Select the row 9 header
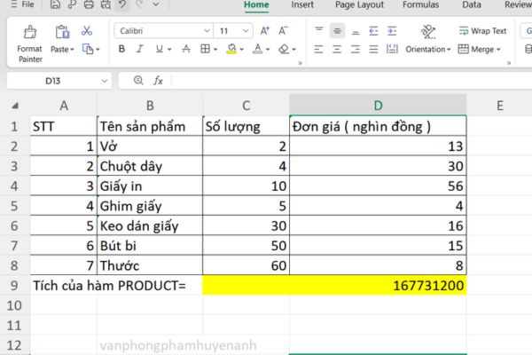 [x=14, y=286]
